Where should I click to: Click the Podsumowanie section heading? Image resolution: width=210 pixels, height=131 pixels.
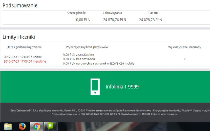(x=20, y=5)
